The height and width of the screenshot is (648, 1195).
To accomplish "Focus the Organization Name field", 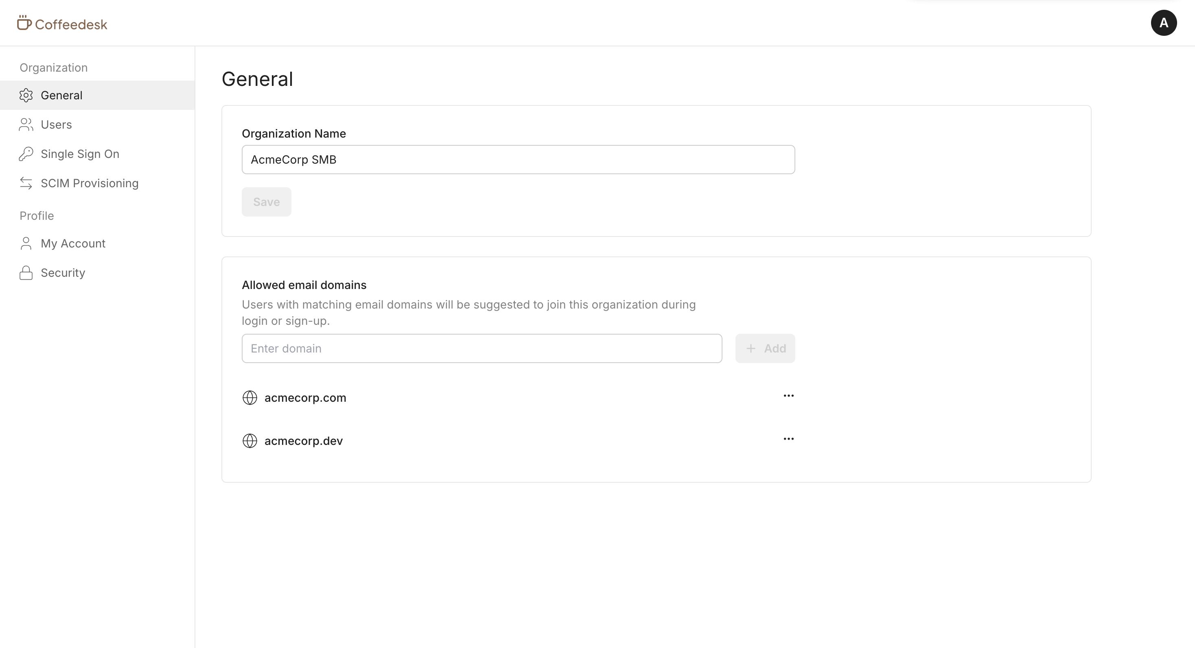I will (518, 160).
